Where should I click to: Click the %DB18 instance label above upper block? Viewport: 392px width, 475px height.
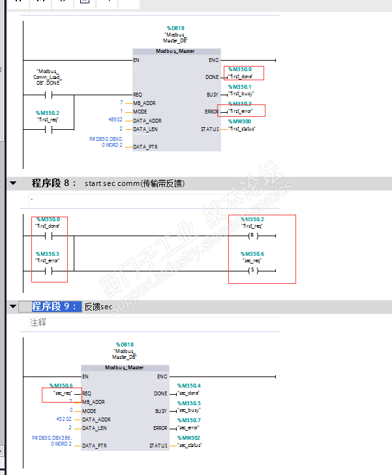175,28
